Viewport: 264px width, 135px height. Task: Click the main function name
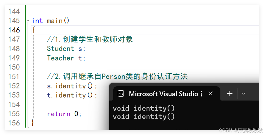55,21
